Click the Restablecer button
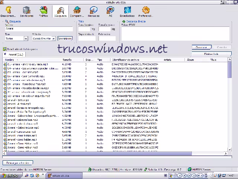Image resolution: width=238 pixels, height=179 pixels. [65, 39]
